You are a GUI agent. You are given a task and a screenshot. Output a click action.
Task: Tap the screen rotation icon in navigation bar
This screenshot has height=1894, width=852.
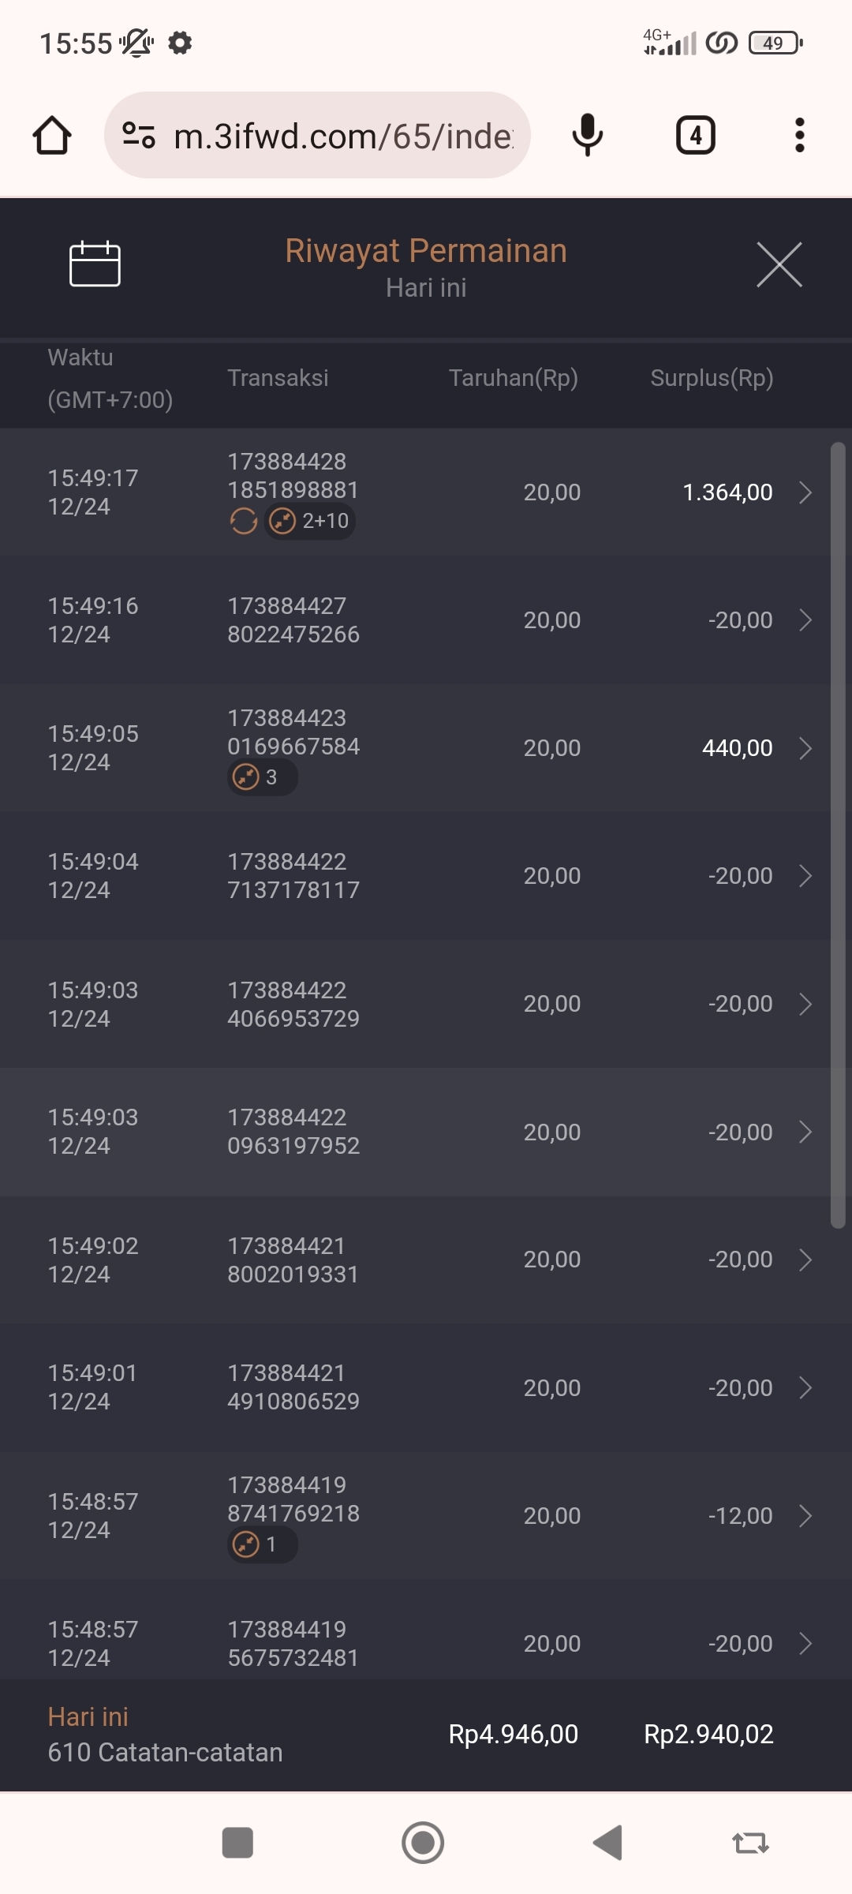[x=750, y=1843]
